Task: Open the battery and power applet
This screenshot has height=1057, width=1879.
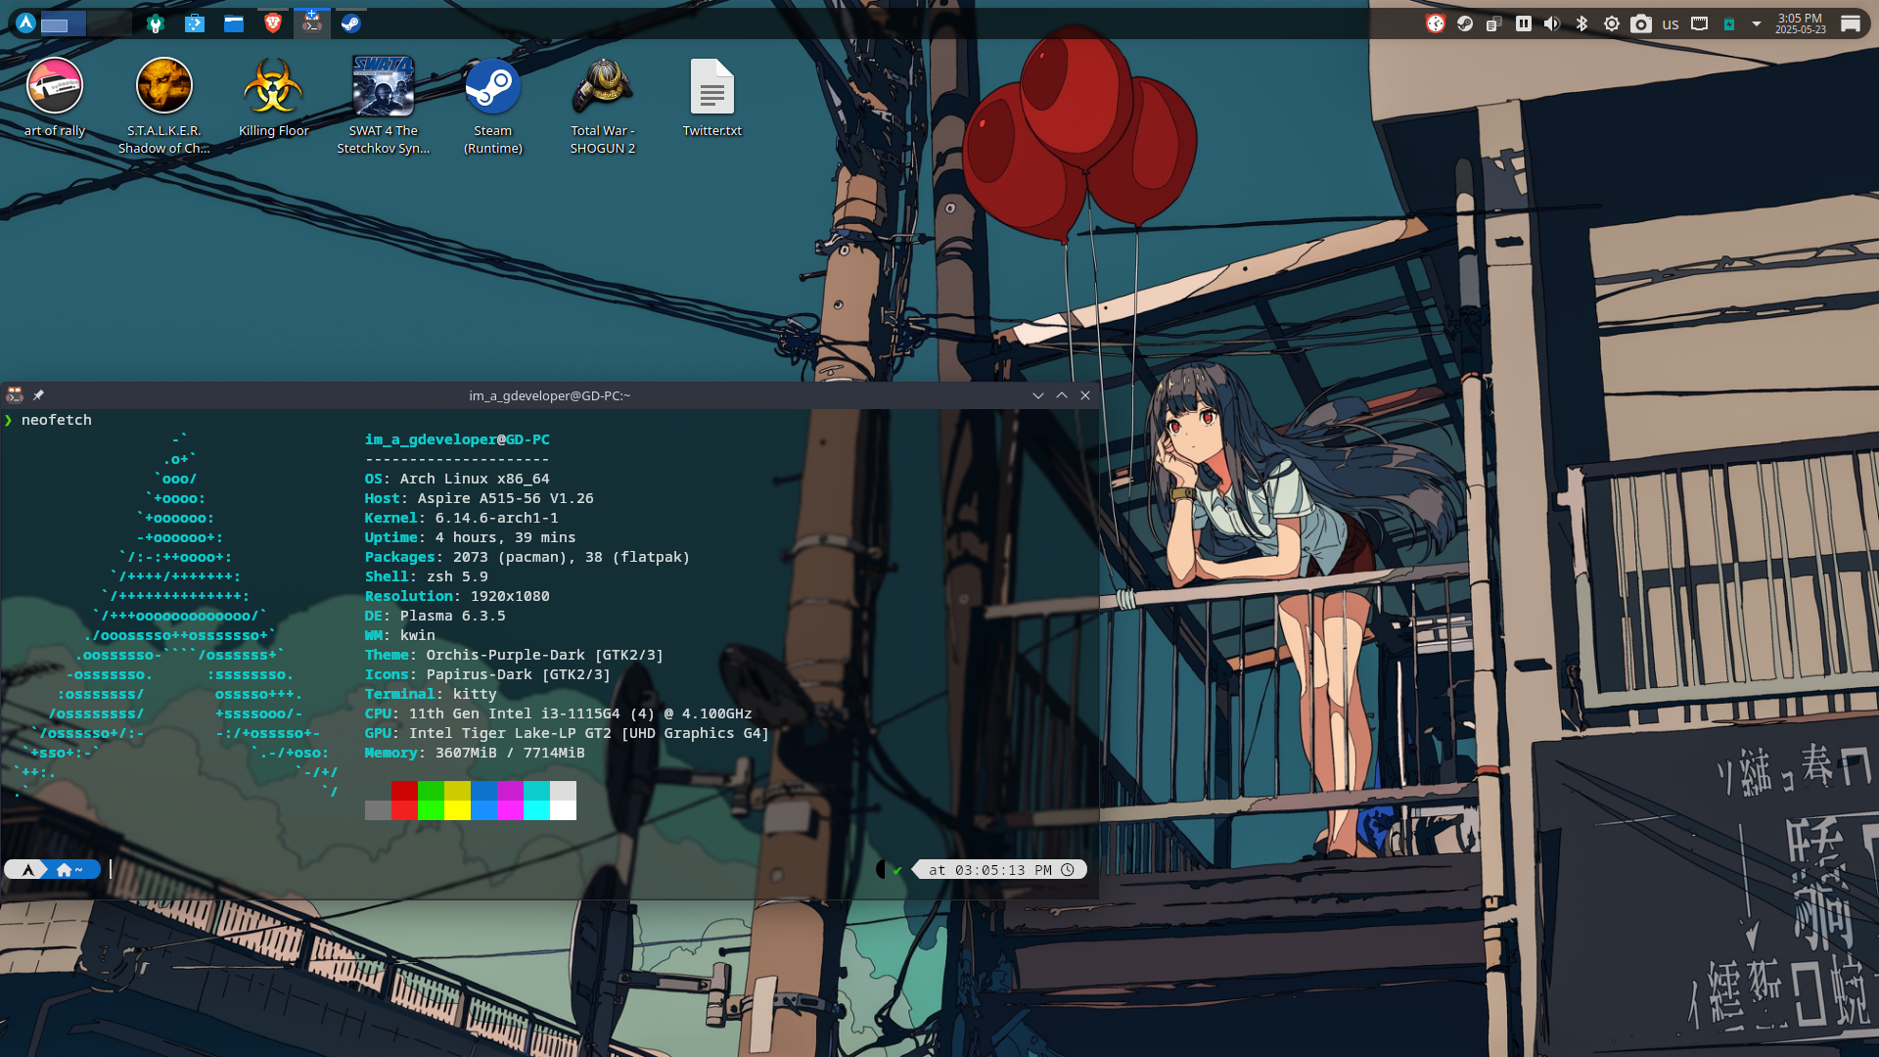Action: click(x=1729, y=23)
